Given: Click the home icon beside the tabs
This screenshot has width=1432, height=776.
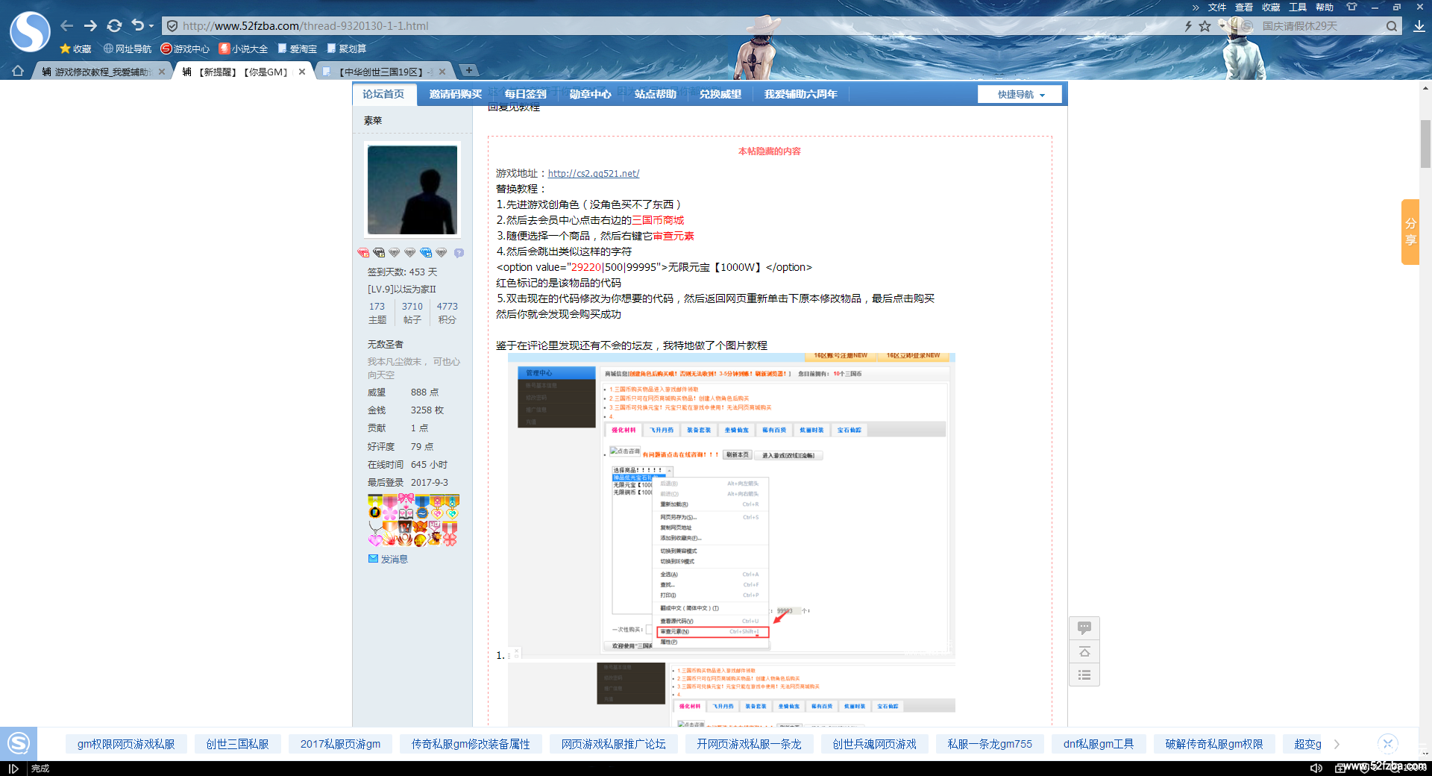Looking at the screenshot, I should (18, 71).
